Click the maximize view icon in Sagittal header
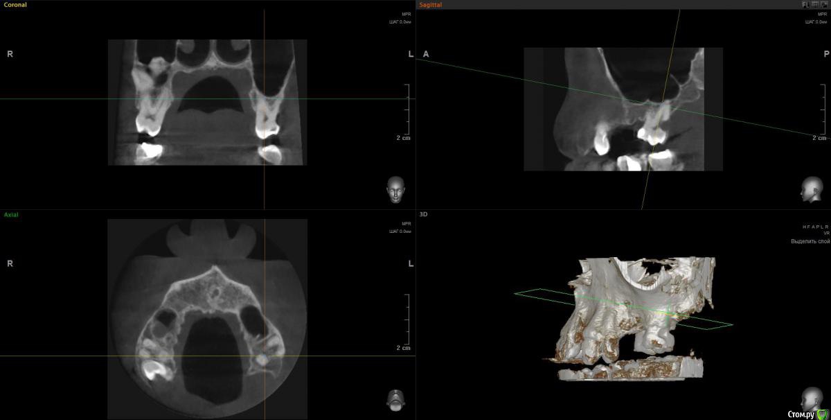 pos(823,4)
